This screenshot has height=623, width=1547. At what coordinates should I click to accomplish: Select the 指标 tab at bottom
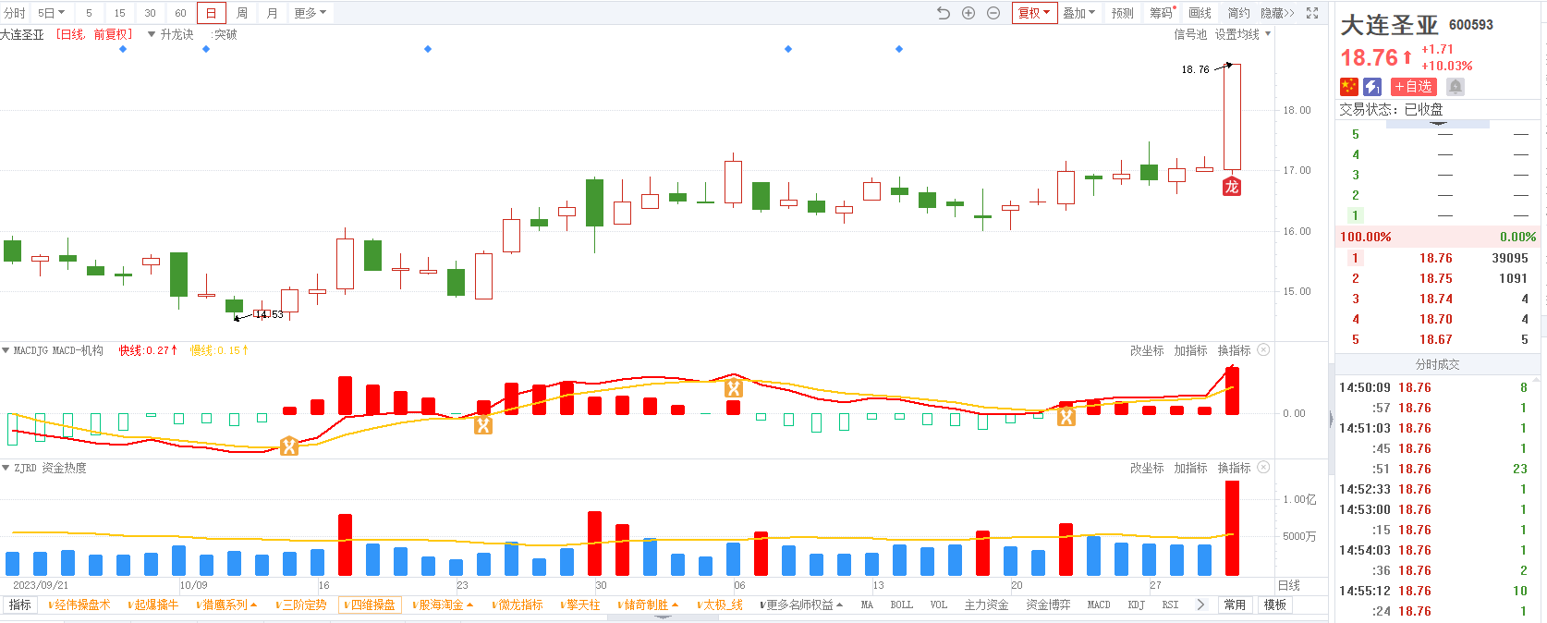pos(20,605)
